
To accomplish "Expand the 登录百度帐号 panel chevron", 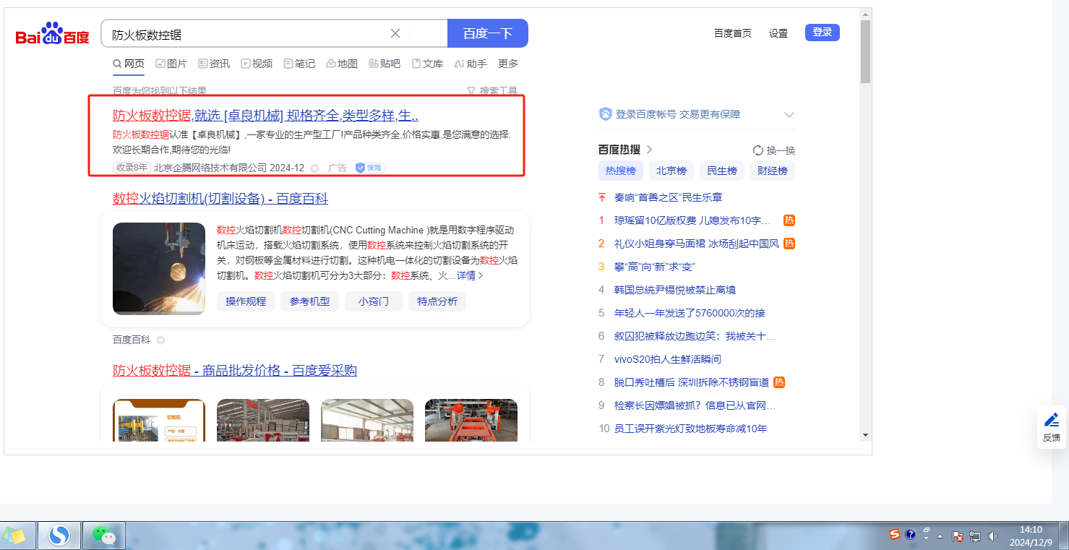I will click(789, 114).
